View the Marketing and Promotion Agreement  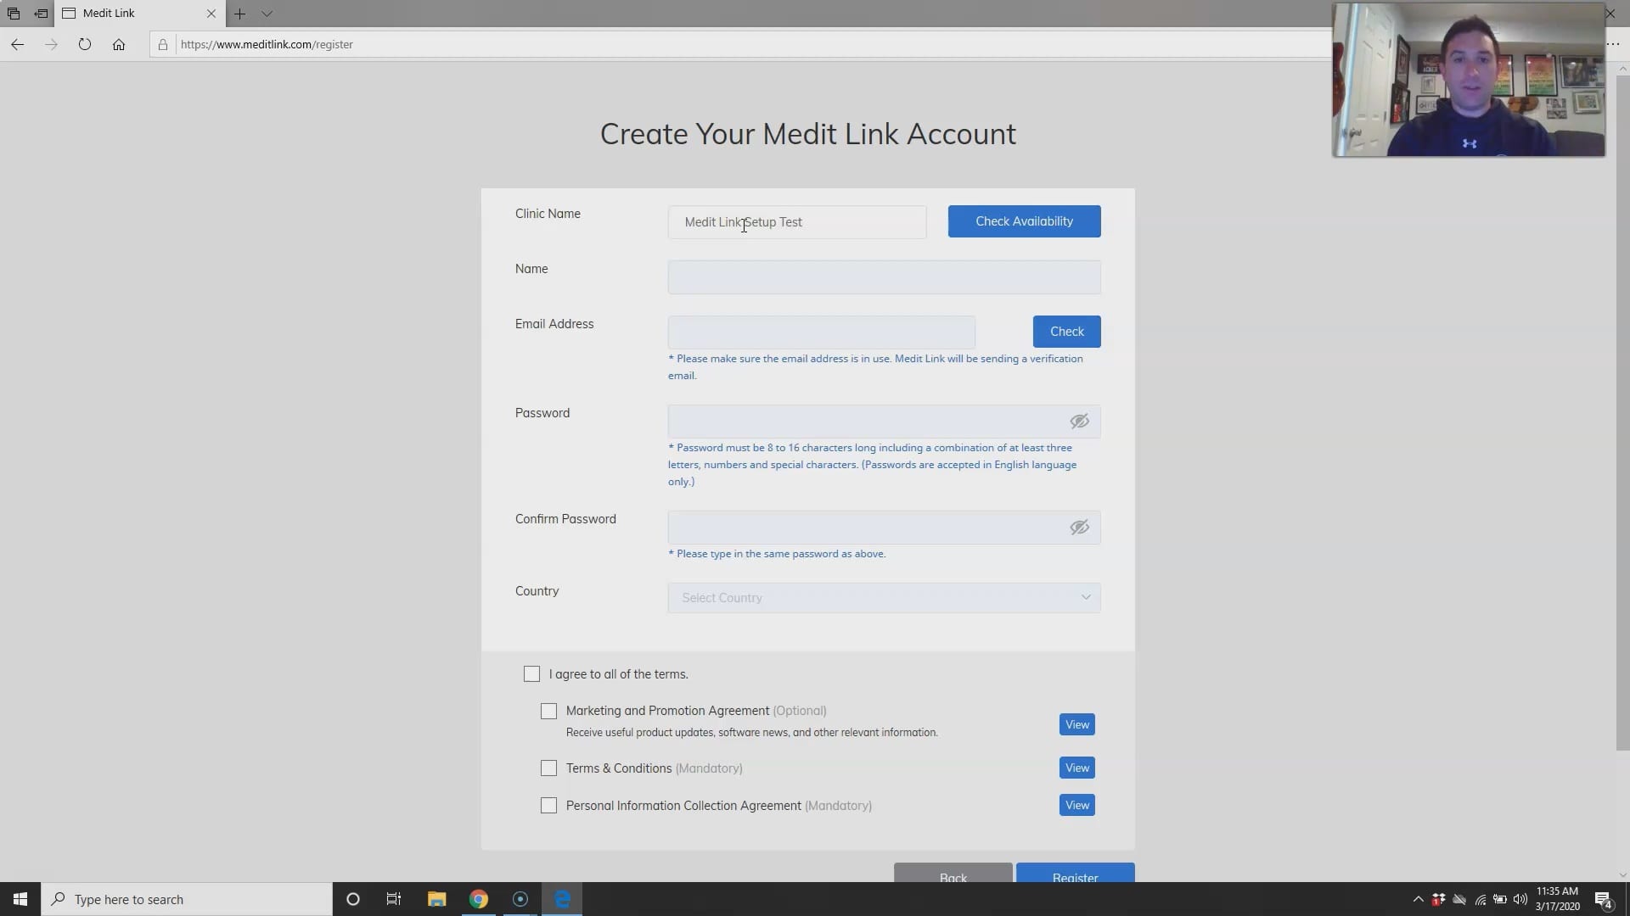[1076, 724]
